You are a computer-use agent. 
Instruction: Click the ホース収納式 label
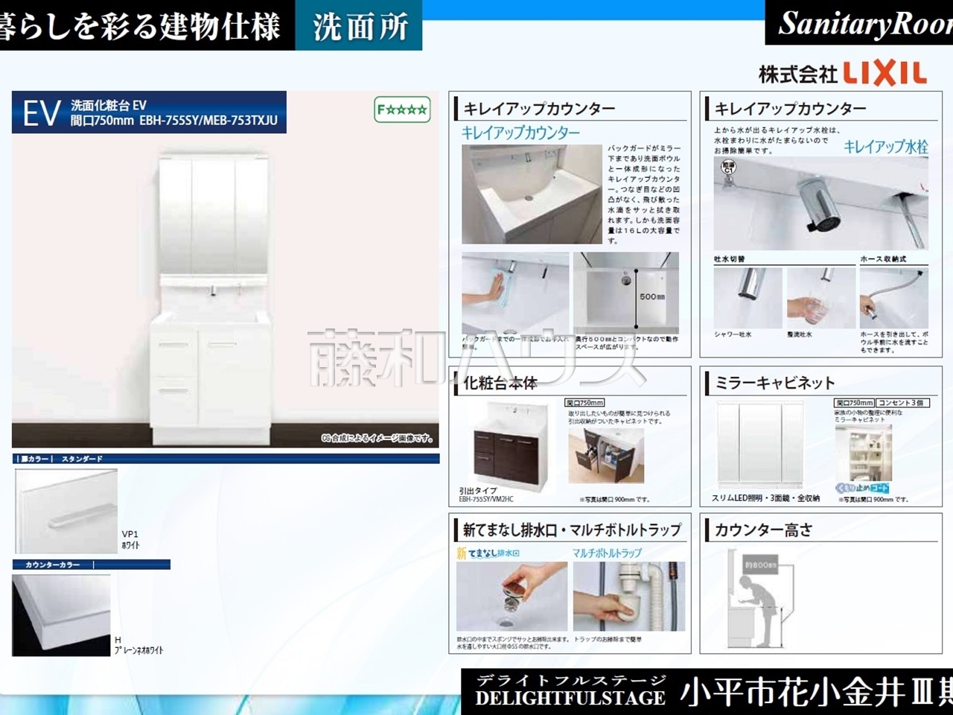(883, 259)
